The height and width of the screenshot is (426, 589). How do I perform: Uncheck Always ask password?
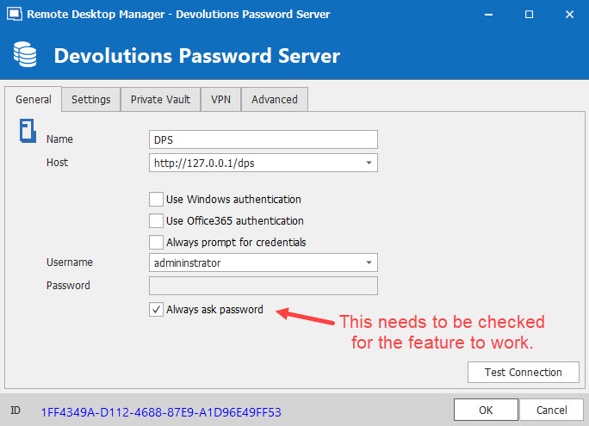[x=156, y=310]
